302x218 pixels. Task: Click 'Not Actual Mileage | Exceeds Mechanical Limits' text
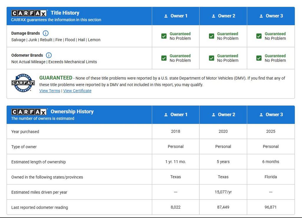coord(54,62)
